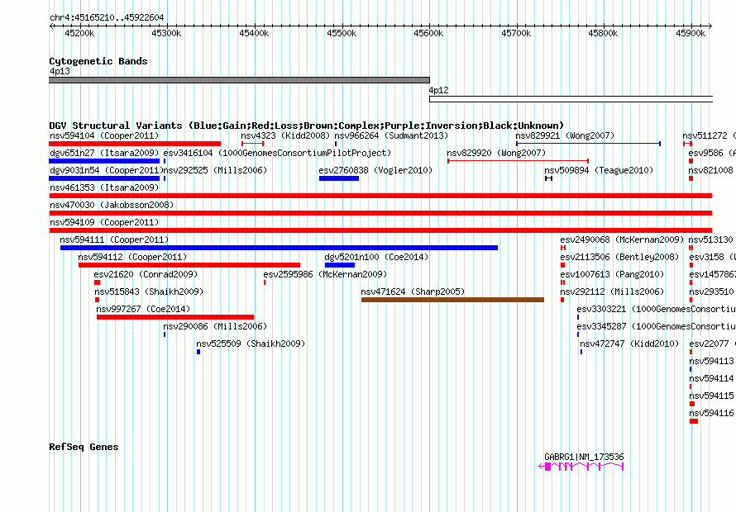Select the nsv4323 (Kidd2008) variant label
Viewport: 736px width, 512px height.
pos(285,135)
